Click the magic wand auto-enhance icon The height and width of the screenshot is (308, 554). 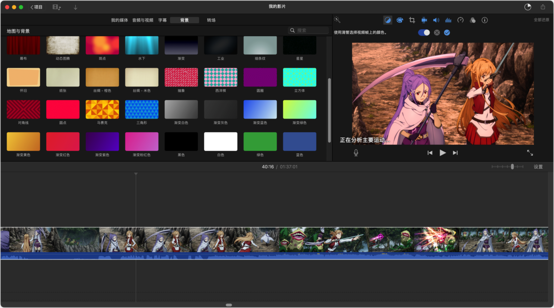point(337,20)
